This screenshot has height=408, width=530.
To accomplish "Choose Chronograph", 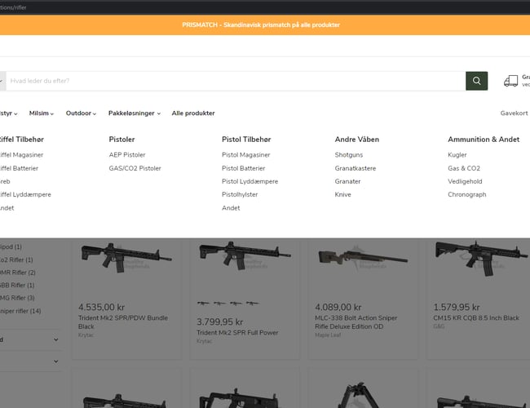I will click(466, 194).
